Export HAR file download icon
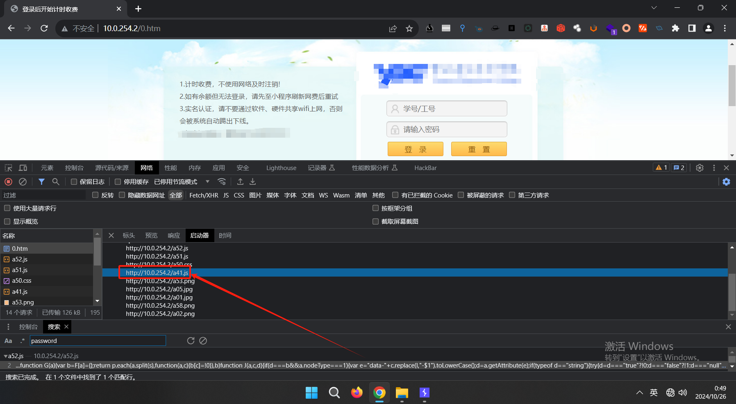 pyautogui.click(x=252, y=182)
